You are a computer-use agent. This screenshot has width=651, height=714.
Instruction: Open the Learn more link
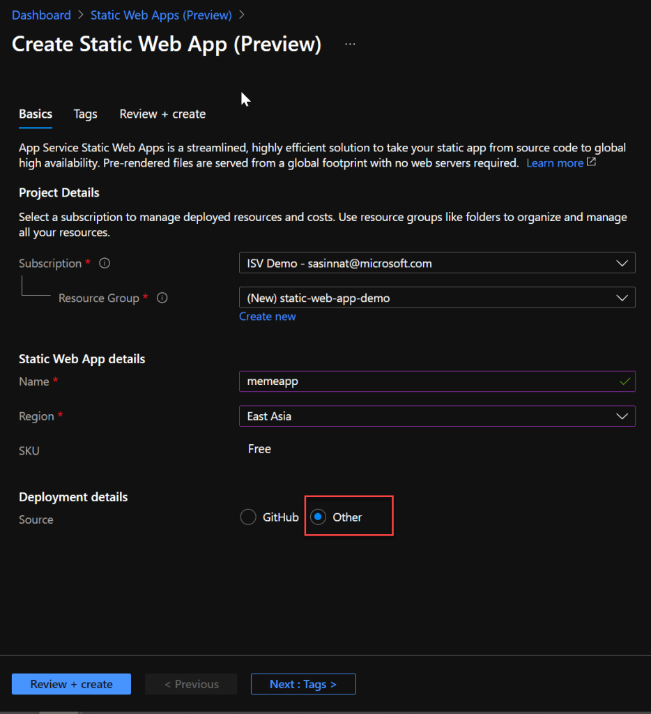[555, 163]
